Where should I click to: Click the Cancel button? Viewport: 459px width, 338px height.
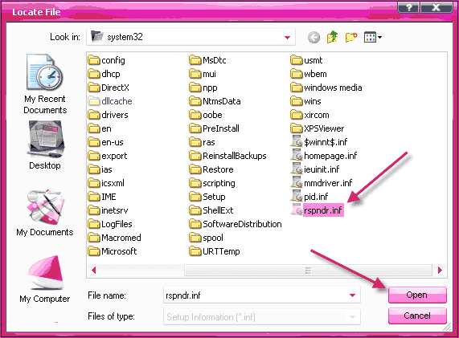[417, 316]
